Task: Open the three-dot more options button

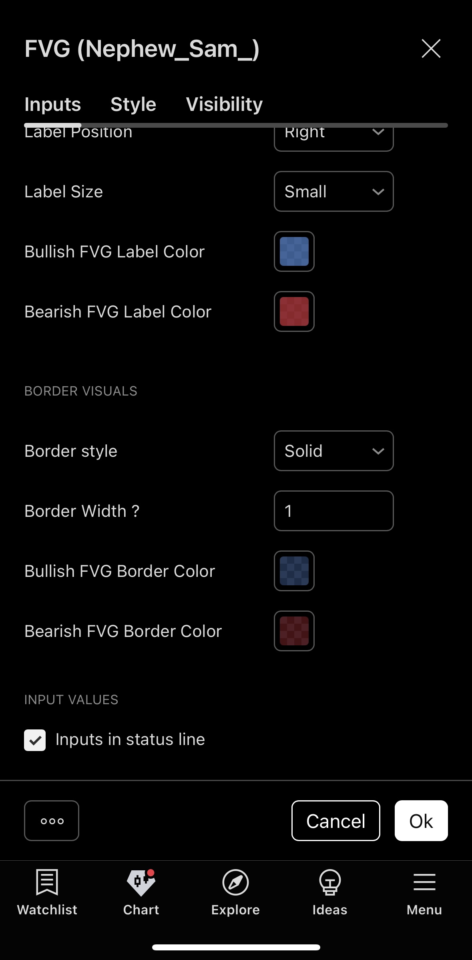Action: click(x=52, y=821)
